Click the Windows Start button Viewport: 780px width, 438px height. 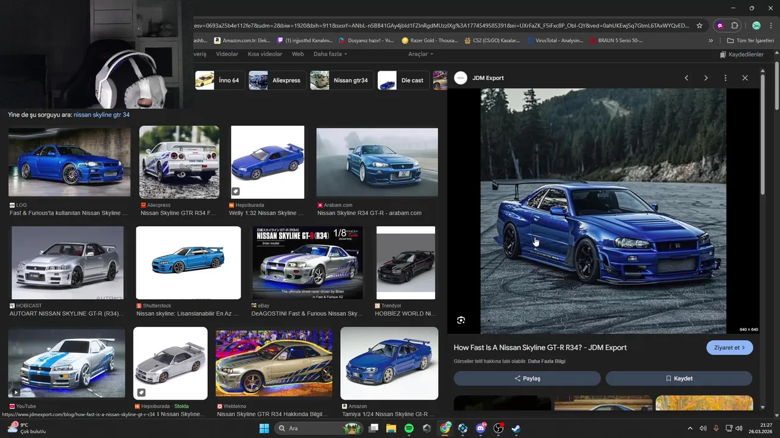[264, 428]
